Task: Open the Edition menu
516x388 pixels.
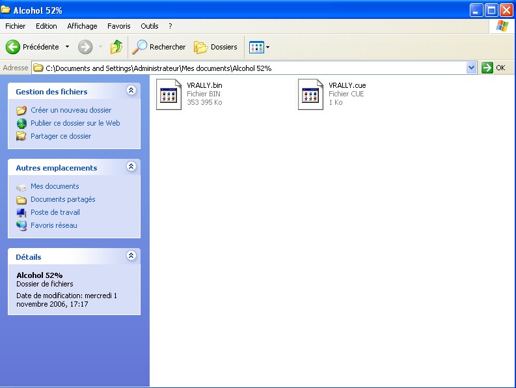Action: click(x=46, y=26)
